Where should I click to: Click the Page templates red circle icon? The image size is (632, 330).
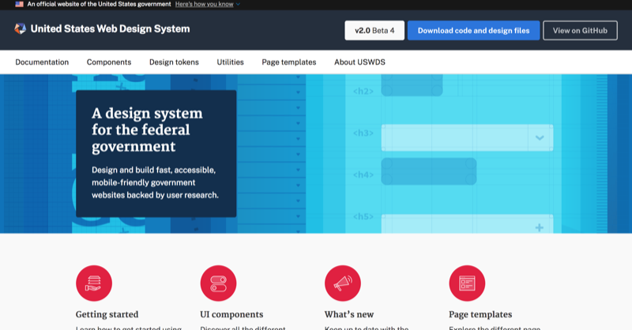tap(467, 283)
